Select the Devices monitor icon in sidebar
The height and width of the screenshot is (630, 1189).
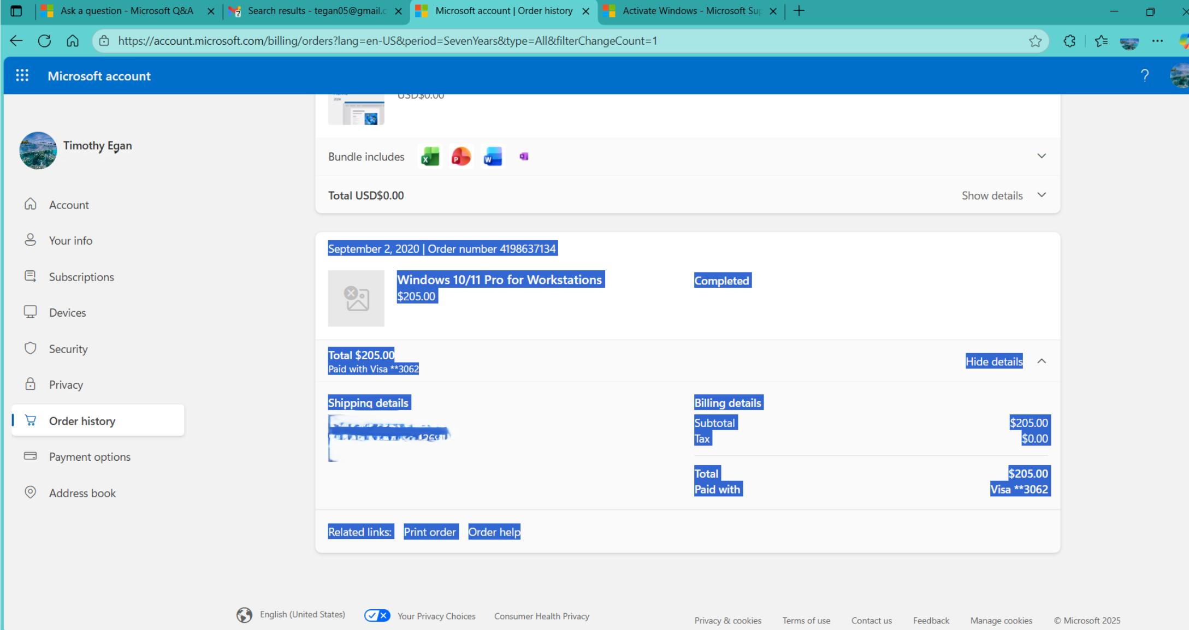tap(31, 312)
